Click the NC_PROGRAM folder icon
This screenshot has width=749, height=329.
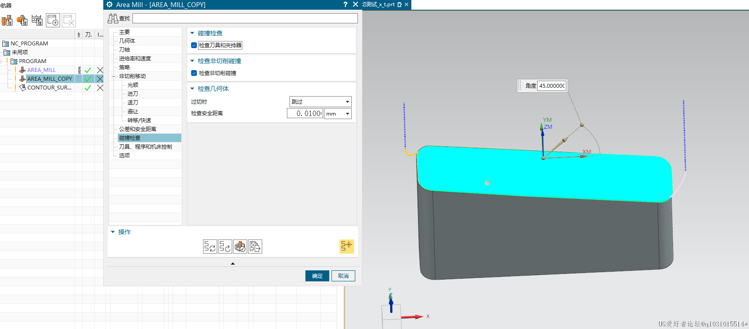[6, 44]
